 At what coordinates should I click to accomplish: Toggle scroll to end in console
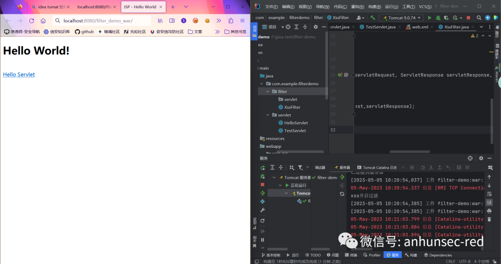tap(489, 202)
